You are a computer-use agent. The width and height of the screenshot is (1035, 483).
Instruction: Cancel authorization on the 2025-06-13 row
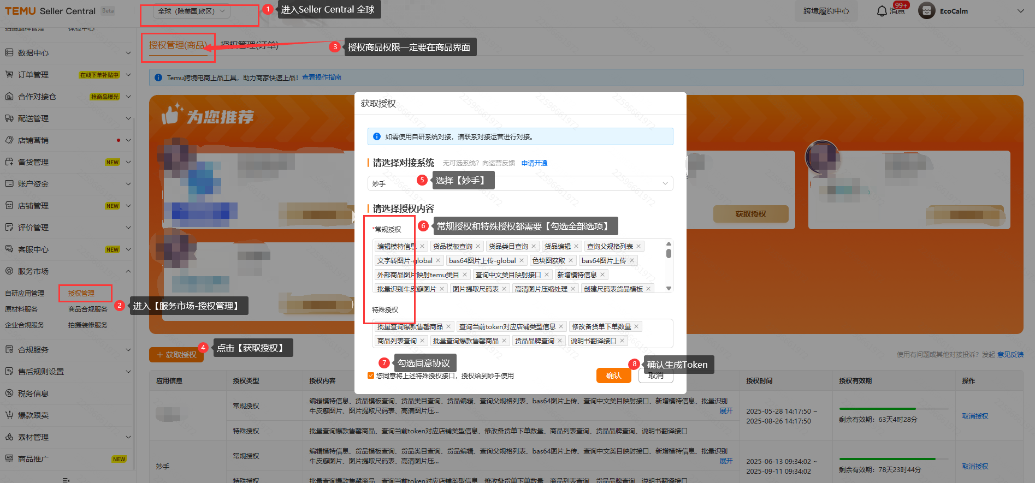[x=975, y=467]
